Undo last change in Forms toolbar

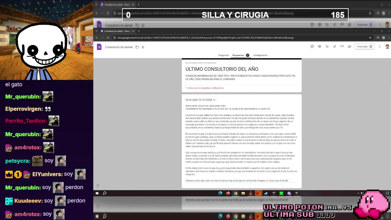point(327,46)
